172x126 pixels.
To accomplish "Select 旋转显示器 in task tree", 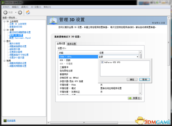I will 15,49.
